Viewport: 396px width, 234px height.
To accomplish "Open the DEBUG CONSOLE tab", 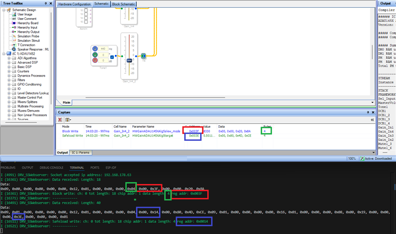I will tap(52, 168).
